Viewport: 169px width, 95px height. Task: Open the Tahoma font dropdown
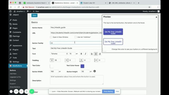pyautogui.click(x=59, y=54)
